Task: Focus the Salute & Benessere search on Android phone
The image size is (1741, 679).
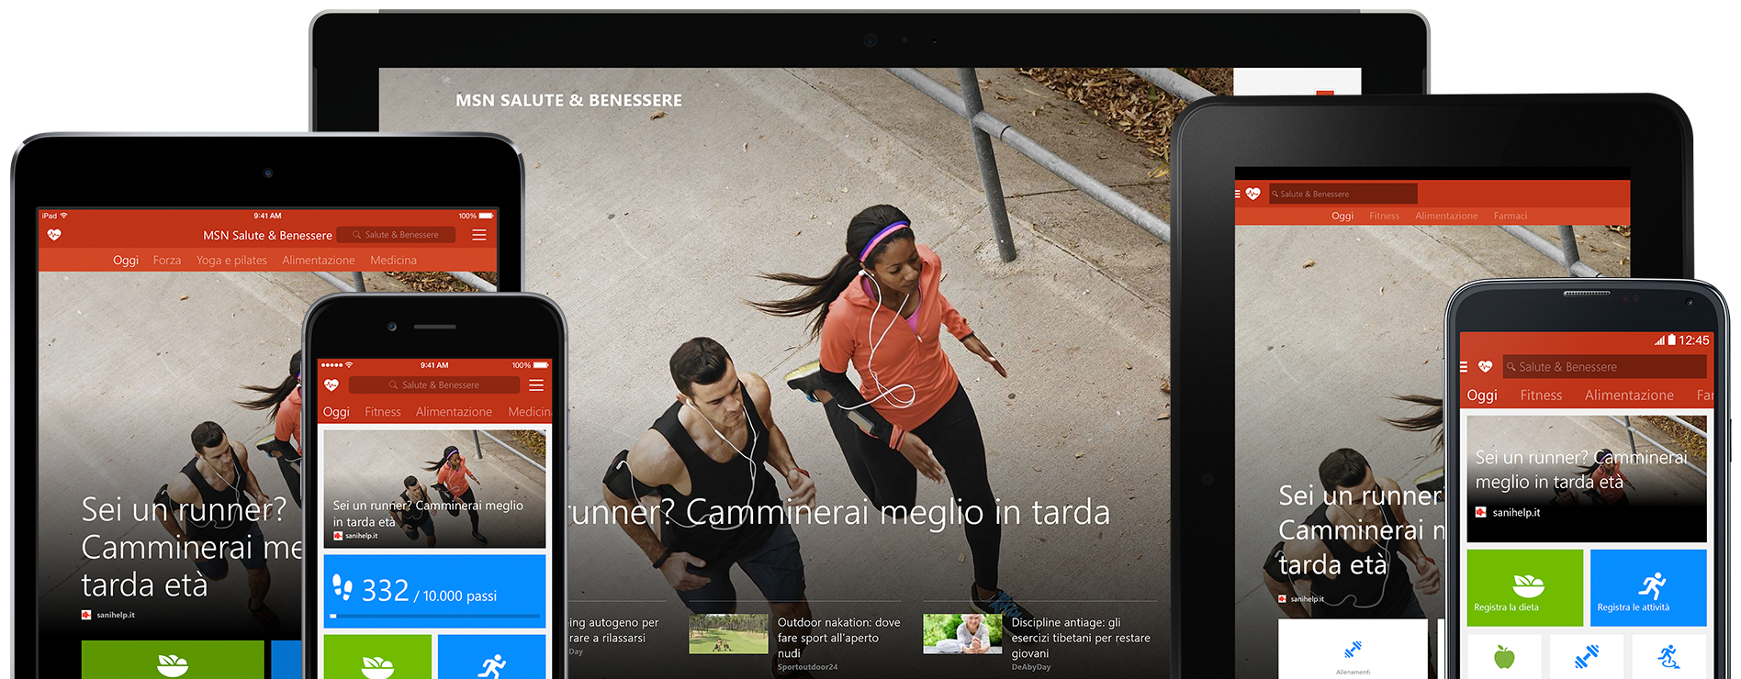Action: click(x=1604, y=367)
